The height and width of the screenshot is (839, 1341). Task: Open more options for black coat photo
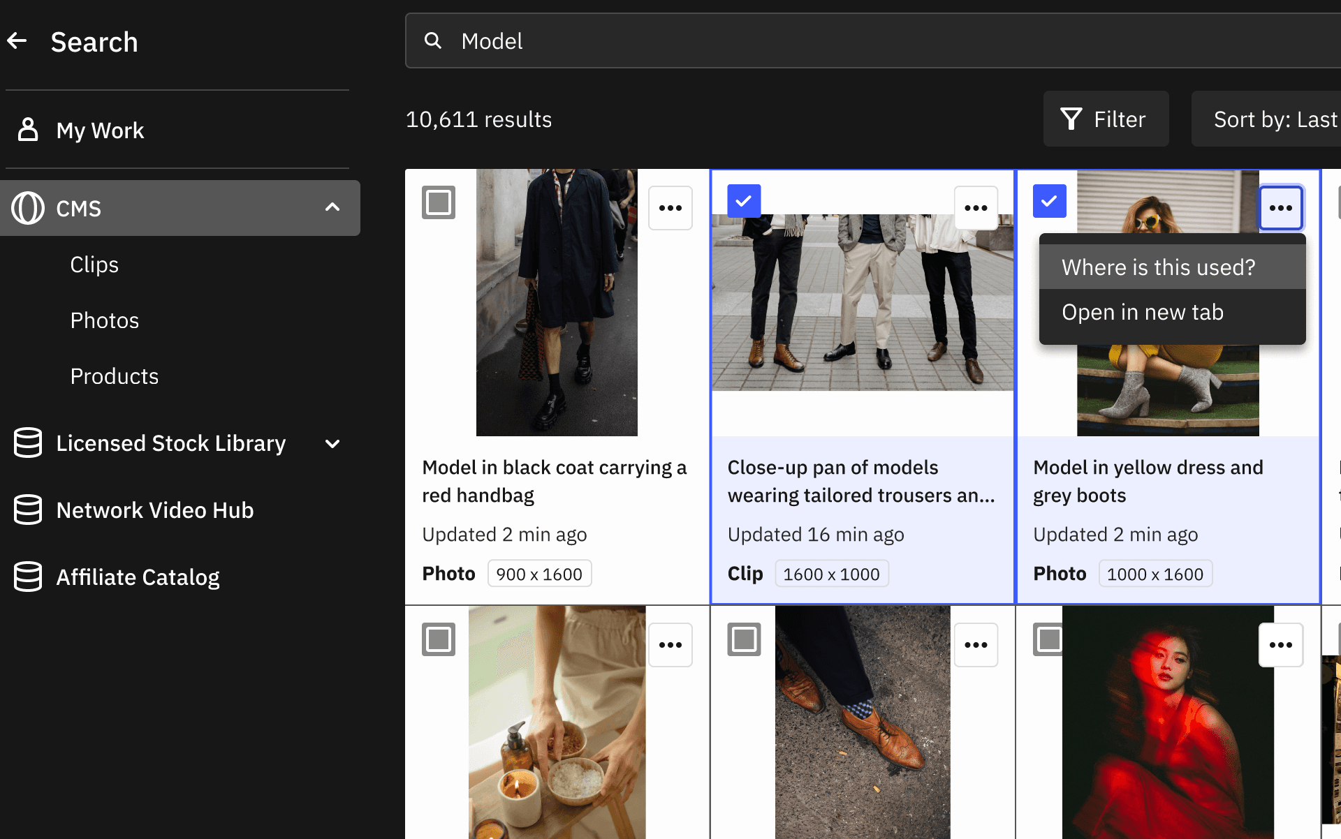(x=670, y=208)
